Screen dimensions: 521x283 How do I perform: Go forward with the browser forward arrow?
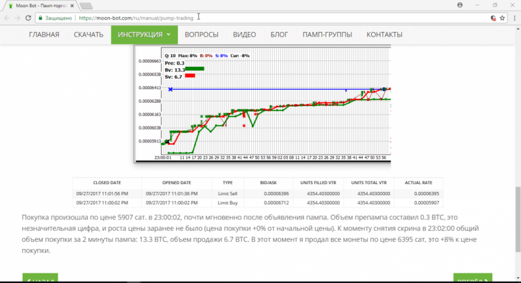click(18, 18)
